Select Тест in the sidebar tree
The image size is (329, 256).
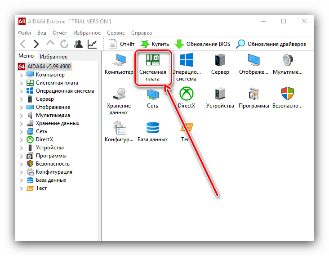pos(37,188)
